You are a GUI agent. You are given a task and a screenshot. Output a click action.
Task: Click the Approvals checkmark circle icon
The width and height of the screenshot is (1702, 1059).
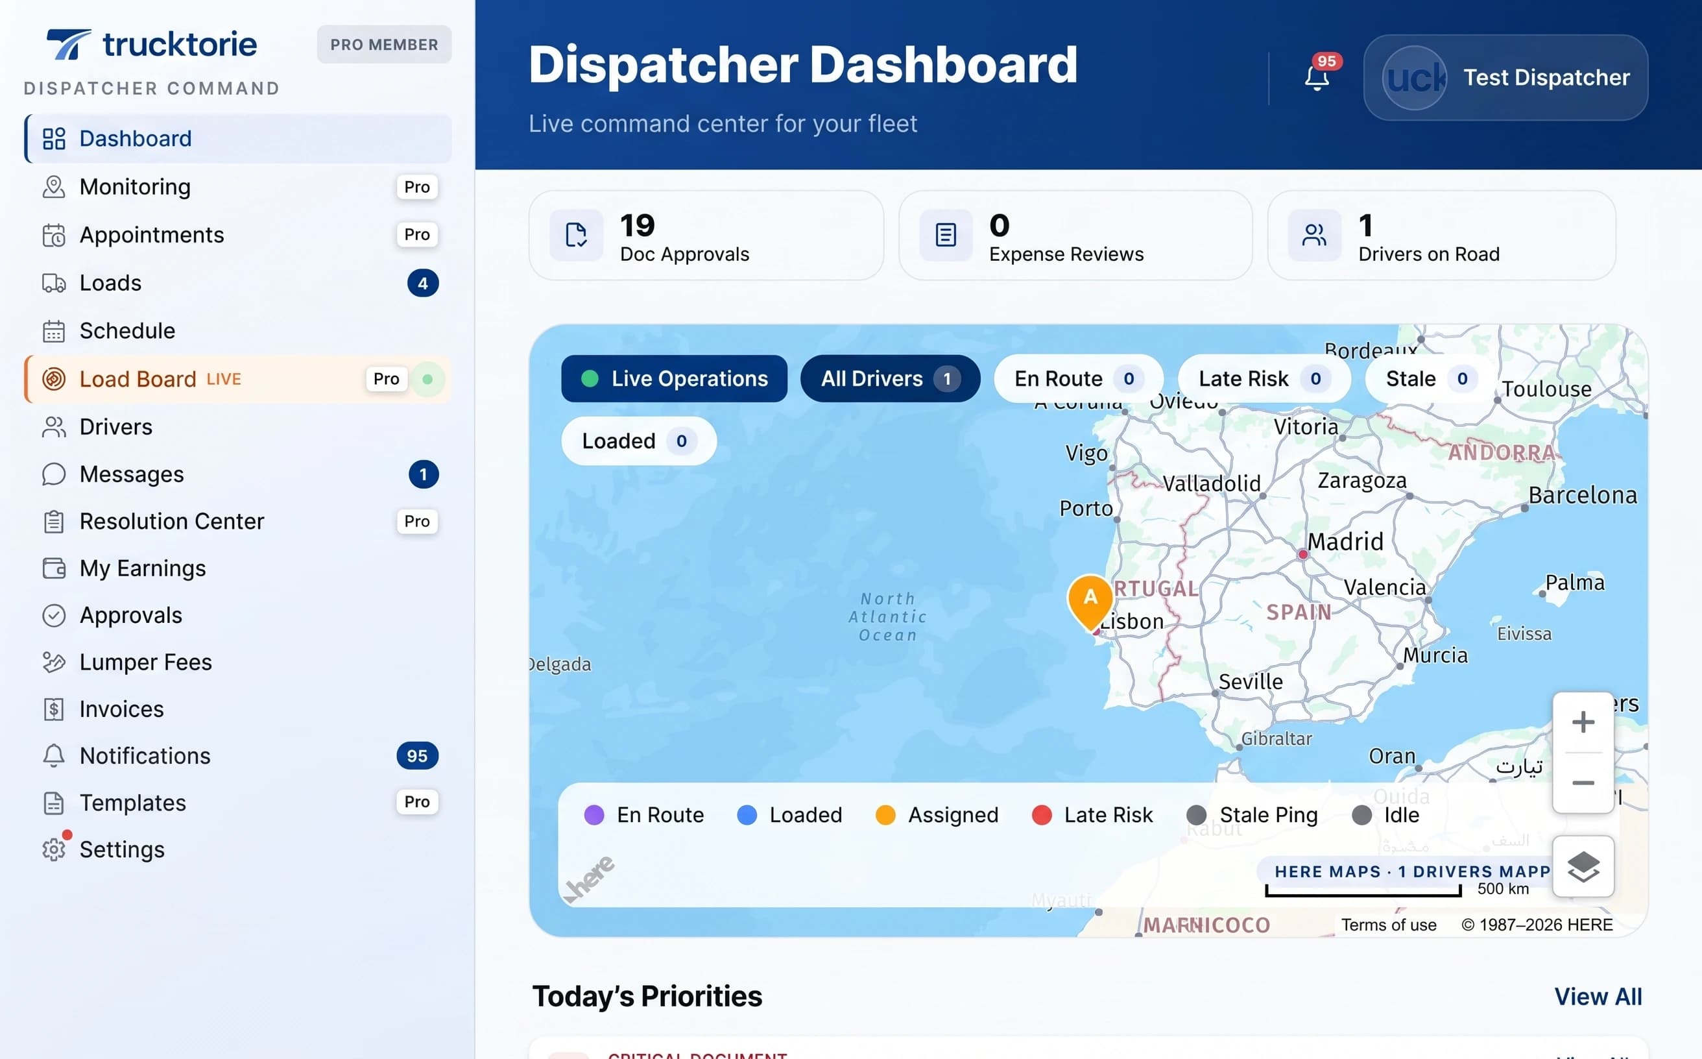tap(54, 615)
